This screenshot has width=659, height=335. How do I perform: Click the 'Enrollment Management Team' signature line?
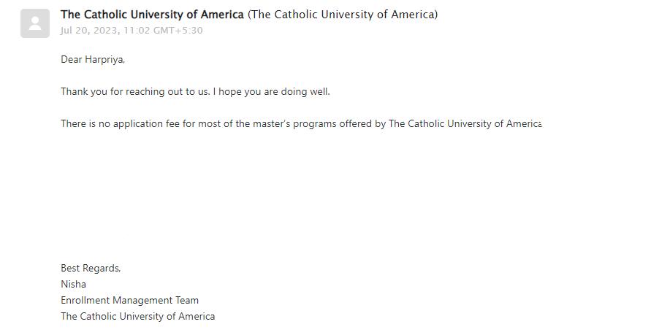129,301
